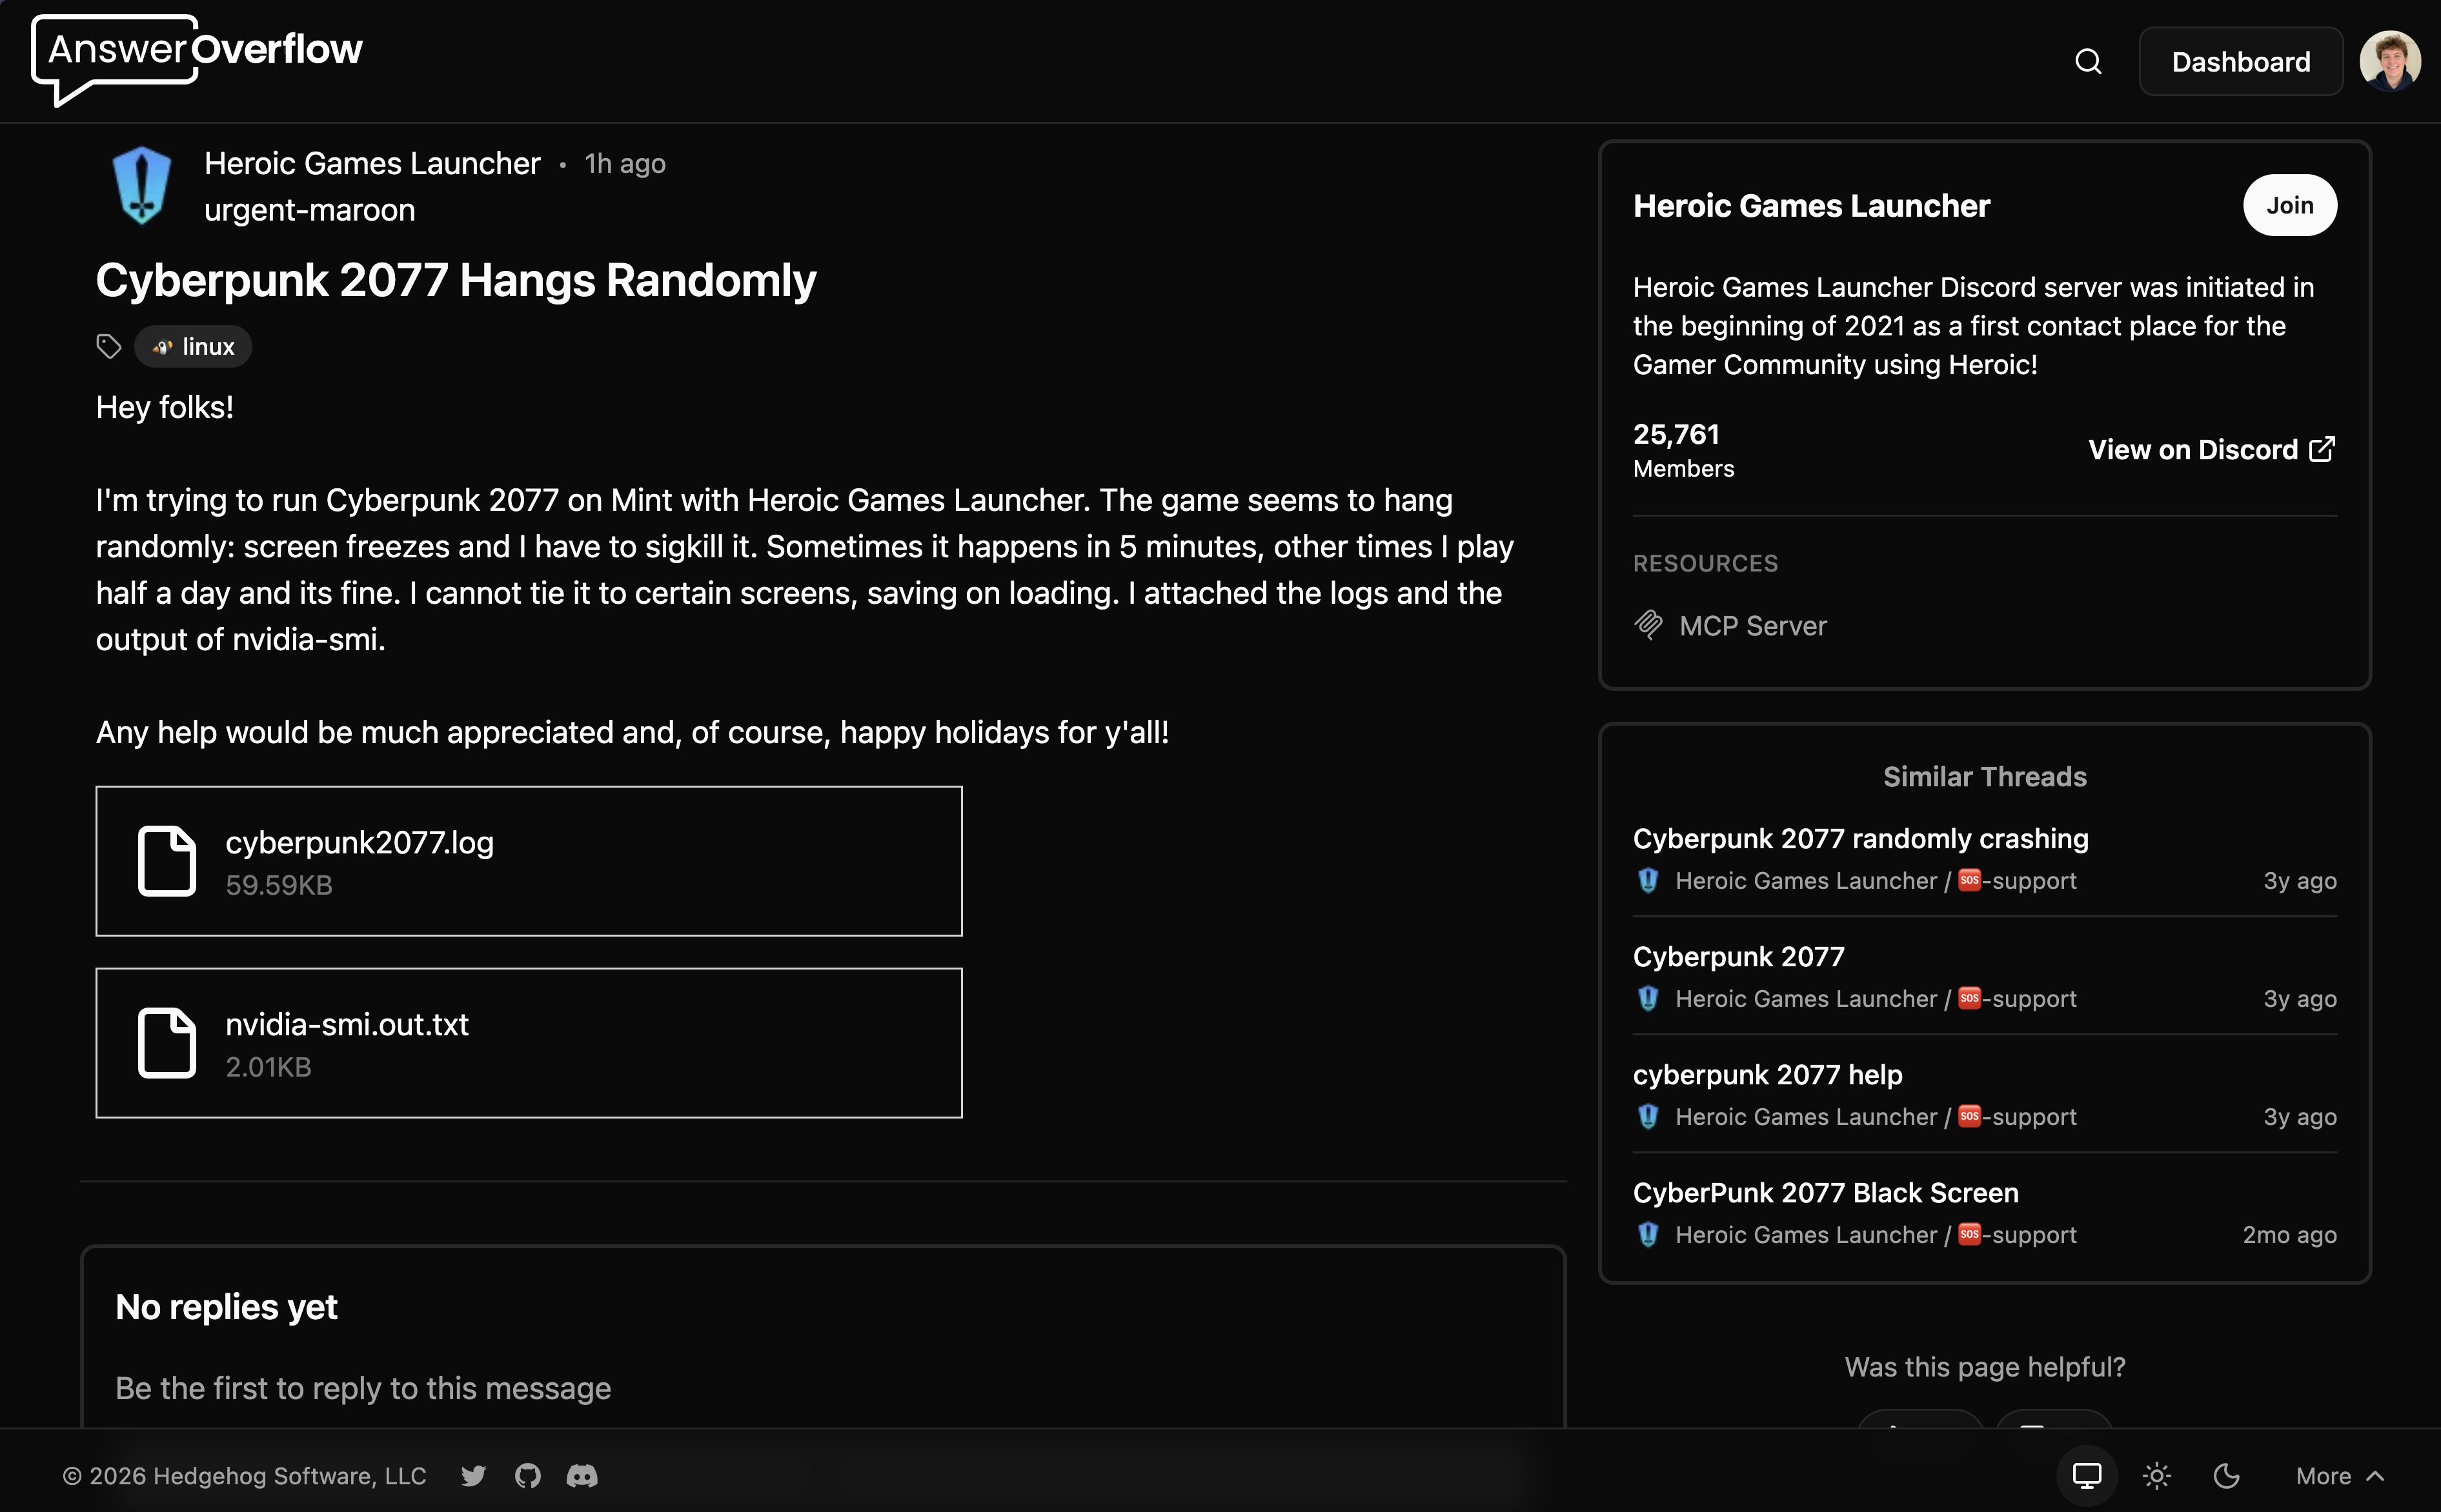The height and width of the screenshot is (1512, 2441).
Task: Select the linux tag
Action: pyautogui.click(x=194, y=347)
